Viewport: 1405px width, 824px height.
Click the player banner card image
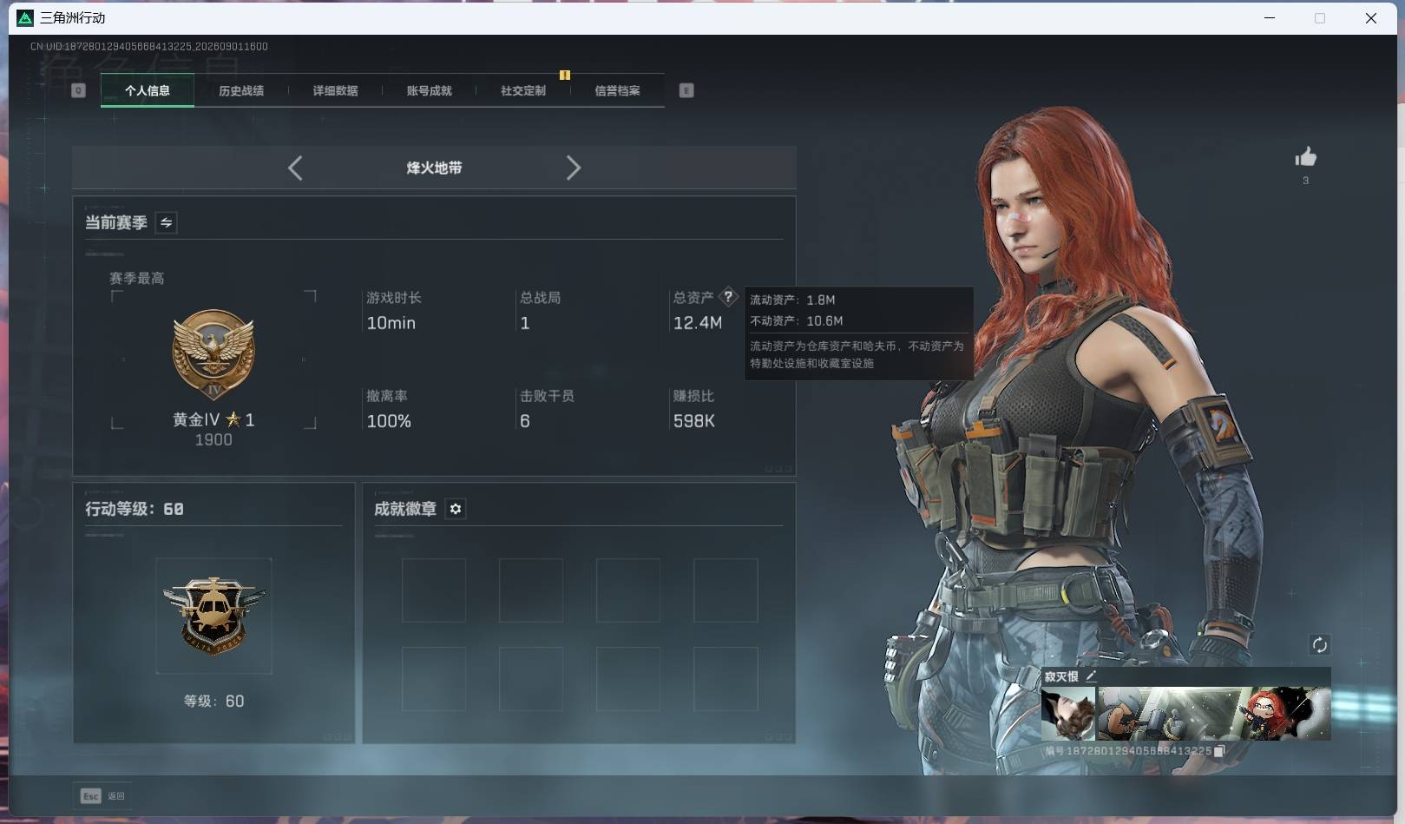click(x=1214, y=714)
